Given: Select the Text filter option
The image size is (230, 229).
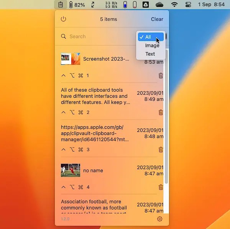Looking at the screenshot, I should click(x=151, y=54).
